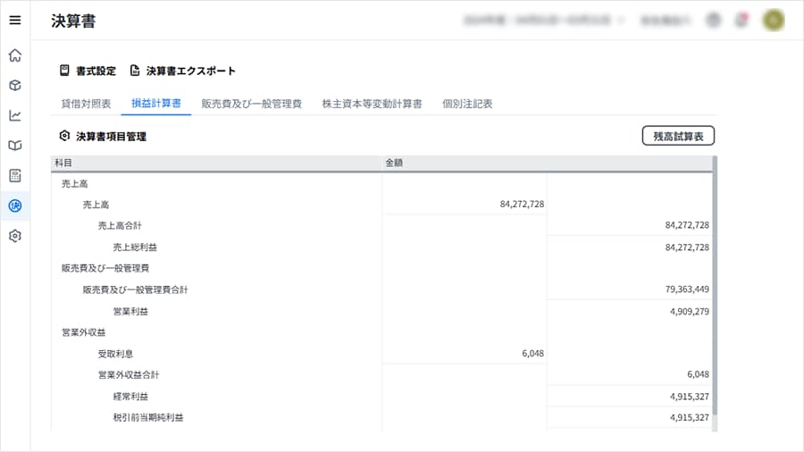
Task: Click 残高試算表 button
Action: (x=678, y=137)
